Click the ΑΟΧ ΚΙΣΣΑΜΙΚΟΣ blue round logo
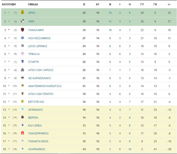The image size is (177, 154). pos(22,38)
